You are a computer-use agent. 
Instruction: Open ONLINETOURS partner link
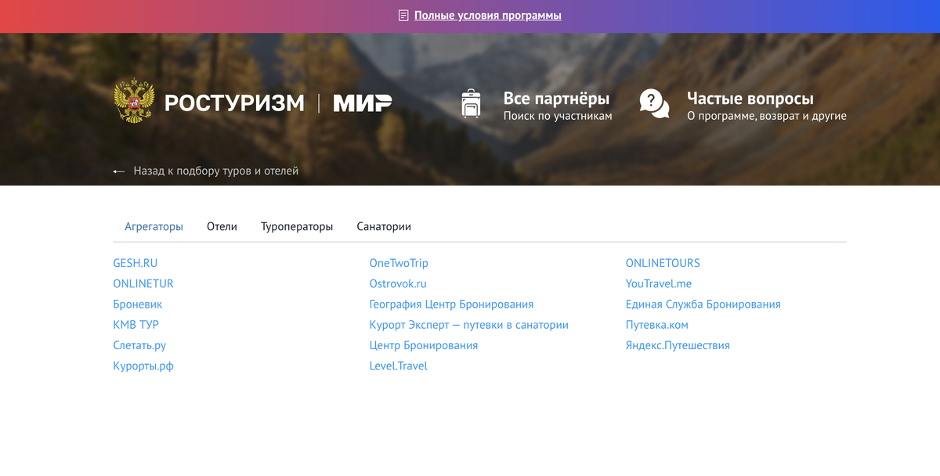663,263
